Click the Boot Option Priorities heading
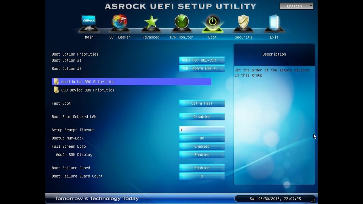The image size is (363, 204). (75, 54)
